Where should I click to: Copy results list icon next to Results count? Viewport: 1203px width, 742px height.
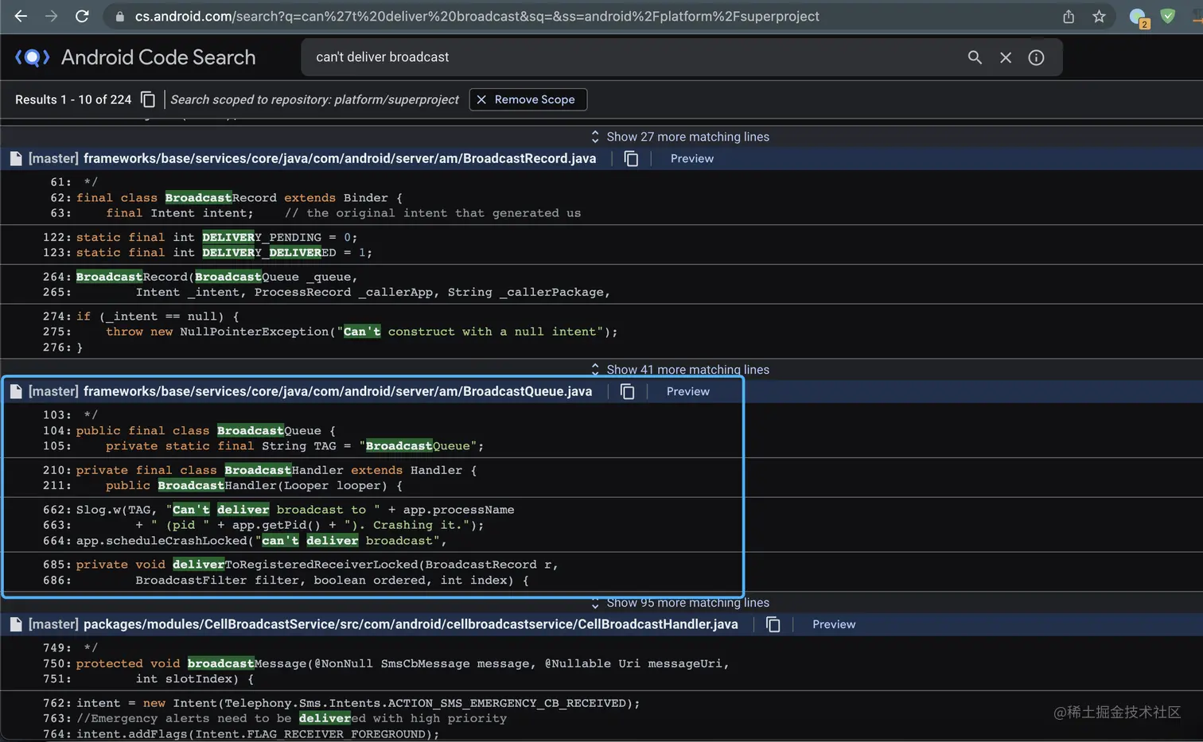(x=148, y=99)
